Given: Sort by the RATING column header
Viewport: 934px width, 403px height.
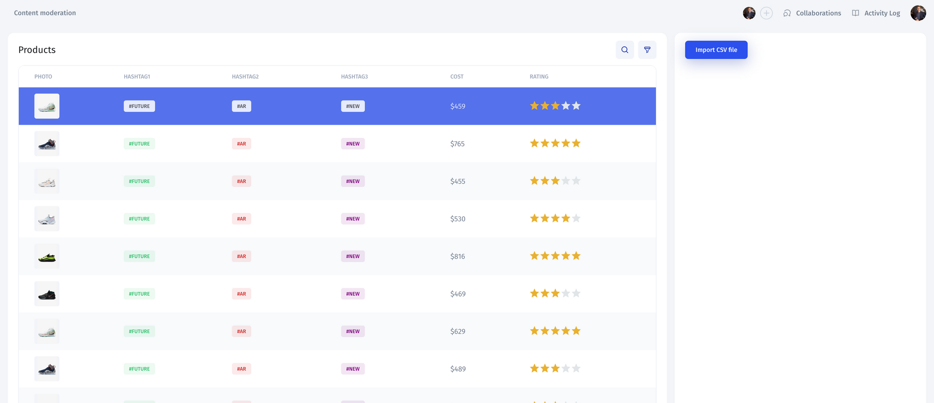Looking at the screenshot, I should click(x=539, y=77).
